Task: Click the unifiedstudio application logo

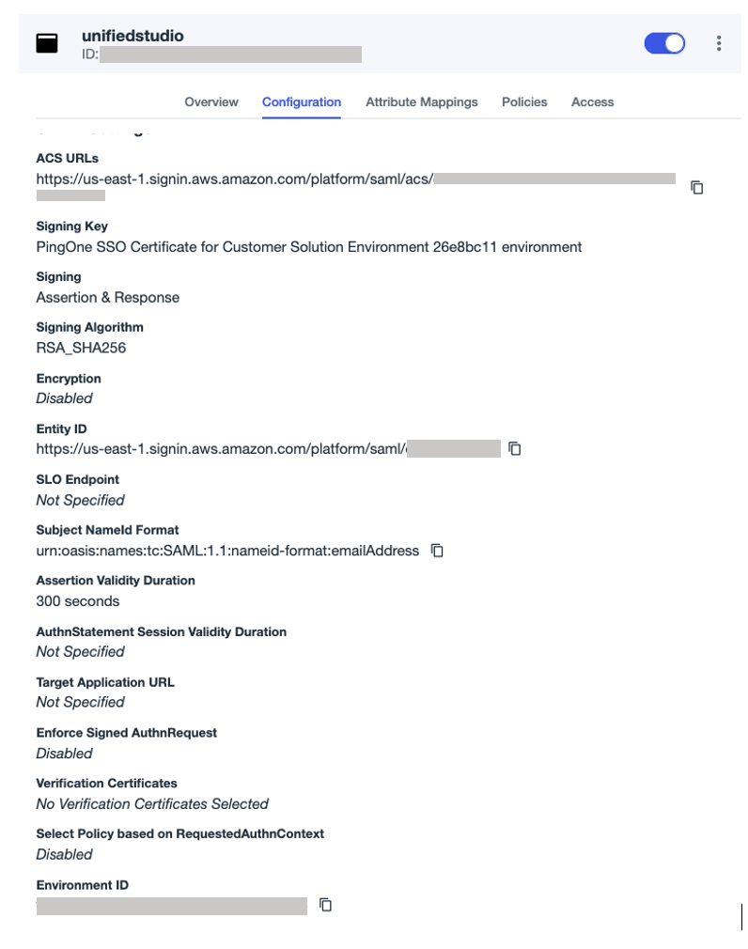Action: pyautogui.click(x=45, y=42)
